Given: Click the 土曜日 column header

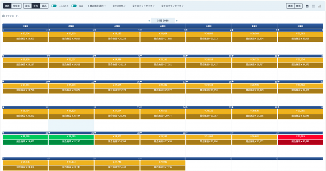Looking at the screenshot, I should point(300,26).
